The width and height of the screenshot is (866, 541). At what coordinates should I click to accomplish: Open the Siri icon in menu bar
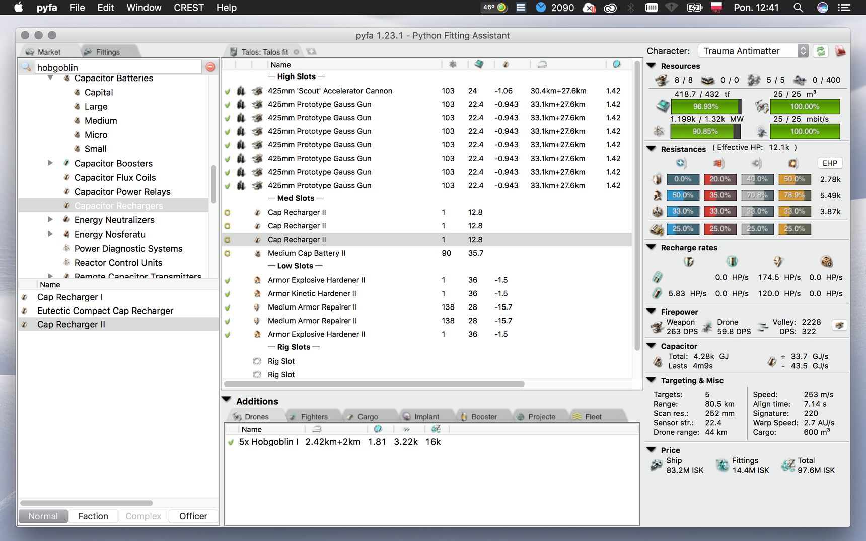click(822, 8)
